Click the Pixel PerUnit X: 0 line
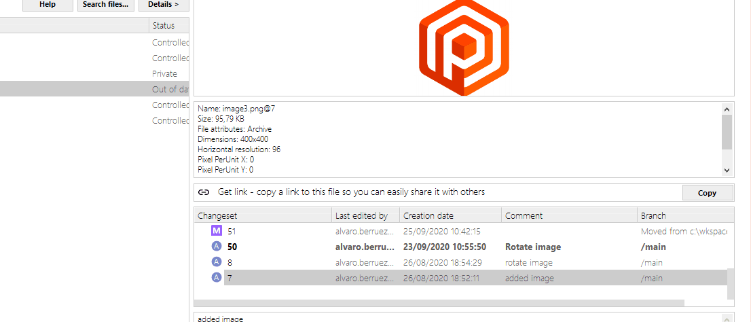This screenshot has width=751, height=322. click(x=225, y=160)
